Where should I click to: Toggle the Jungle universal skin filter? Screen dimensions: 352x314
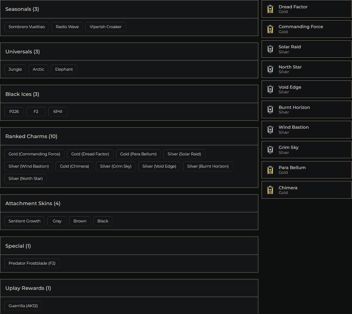point(15,69)
